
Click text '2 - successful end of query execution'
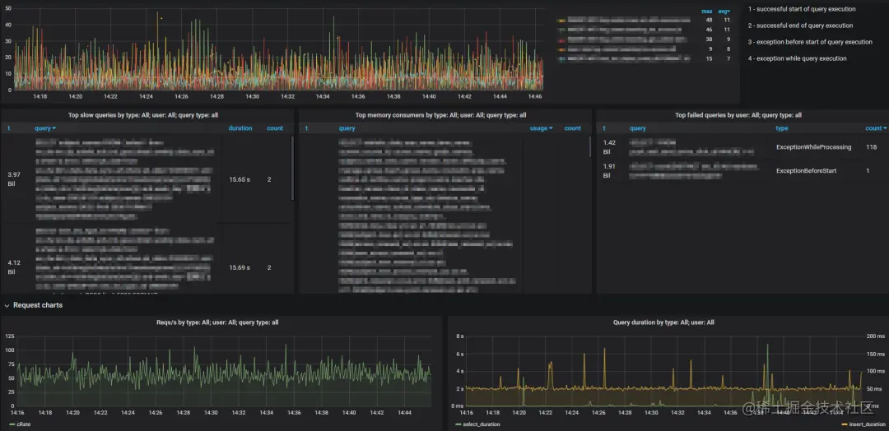click(x=800, y=25)
